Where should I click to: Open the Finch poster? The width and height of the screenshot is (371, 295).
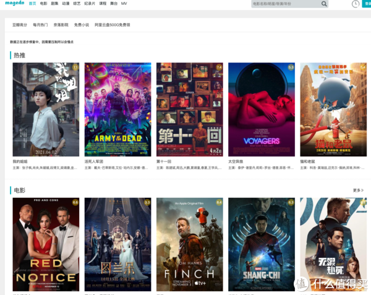(190, 244)
